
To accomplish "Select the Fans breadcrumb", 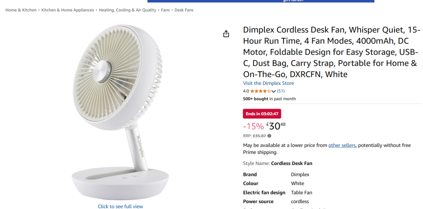I will point(165,10).
